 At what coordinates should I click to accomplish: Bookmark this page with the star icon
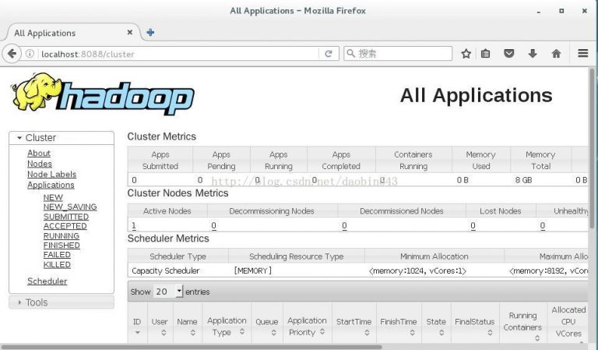[x=466, y=54]
